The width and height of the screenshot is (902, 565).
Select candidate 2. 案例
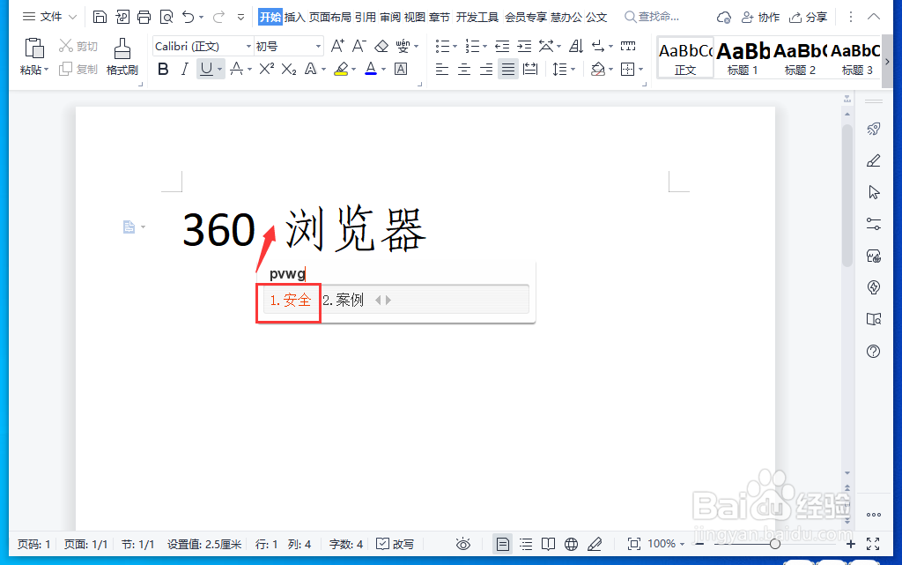pos(343,300)
